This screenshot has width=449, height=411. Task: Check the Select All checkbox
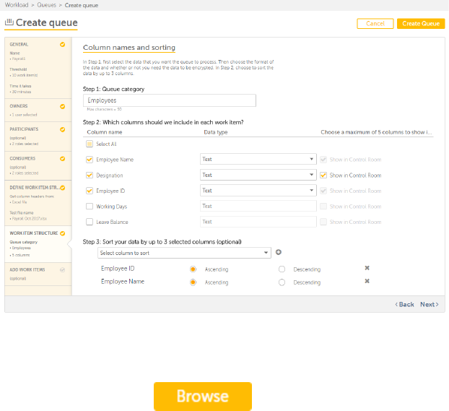point(90,144)
